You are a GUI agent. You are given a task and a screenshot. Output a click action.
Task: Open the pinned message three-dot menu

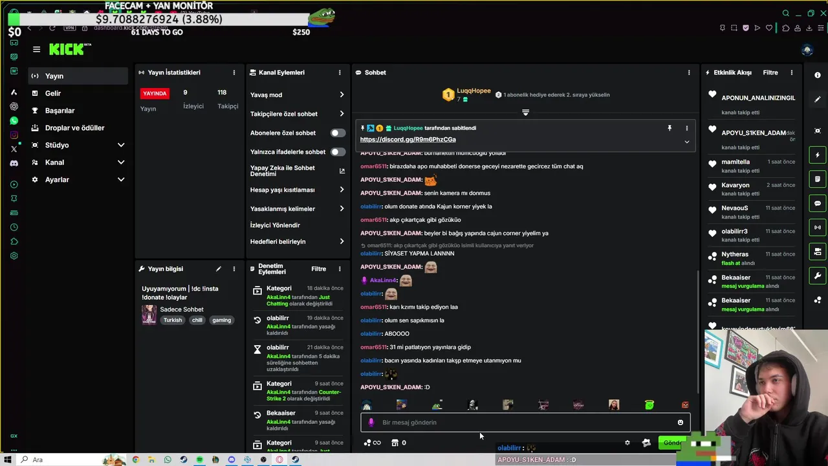click(687, 128)
